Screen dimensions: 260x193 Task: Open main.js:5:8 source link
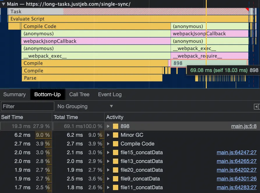(x=244, y=126)
